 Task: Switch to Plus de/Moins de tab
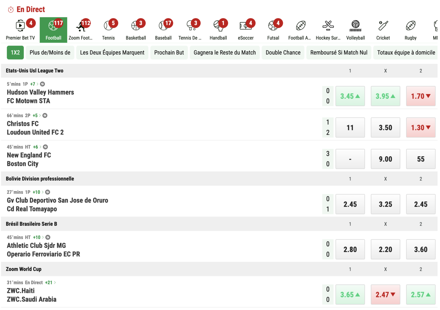coord(50,53)
